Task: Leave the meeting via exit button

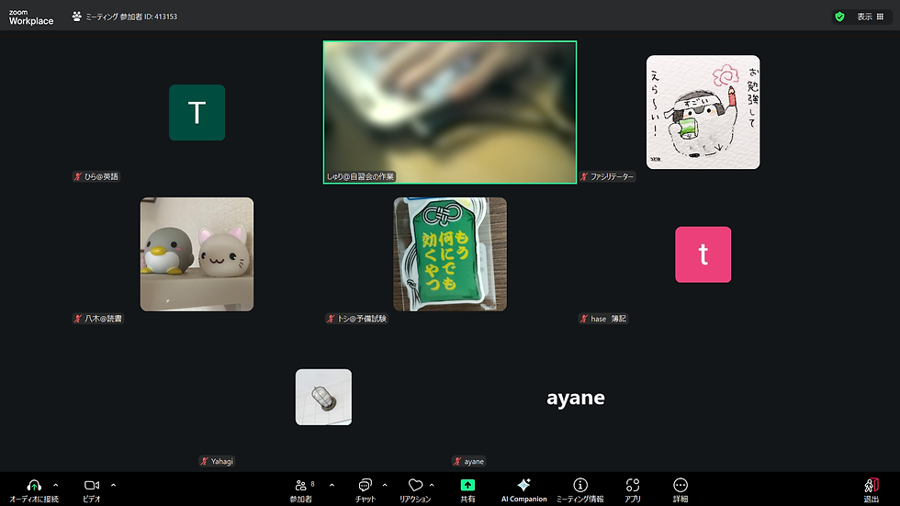Action: click(872, 491)
